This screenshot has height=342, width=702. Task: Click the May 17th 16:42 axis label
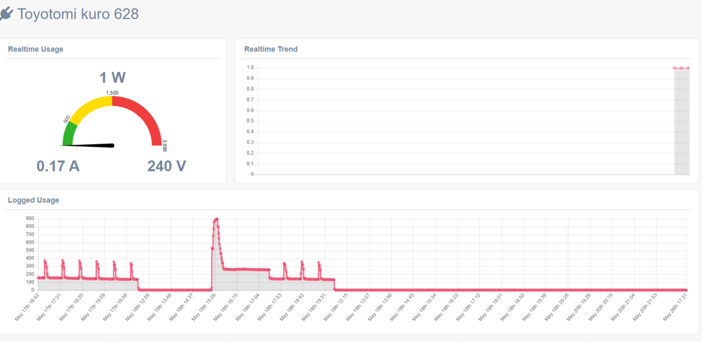pyautogui.click(x=26, y=309)
